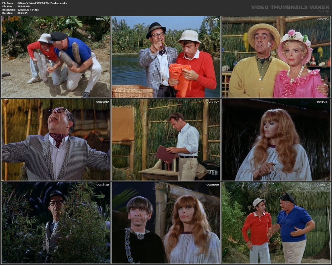Open the thumbnail stamped 00:02:37
The image size is (332, 265).
pyautogui.click(x=56, y=57)
